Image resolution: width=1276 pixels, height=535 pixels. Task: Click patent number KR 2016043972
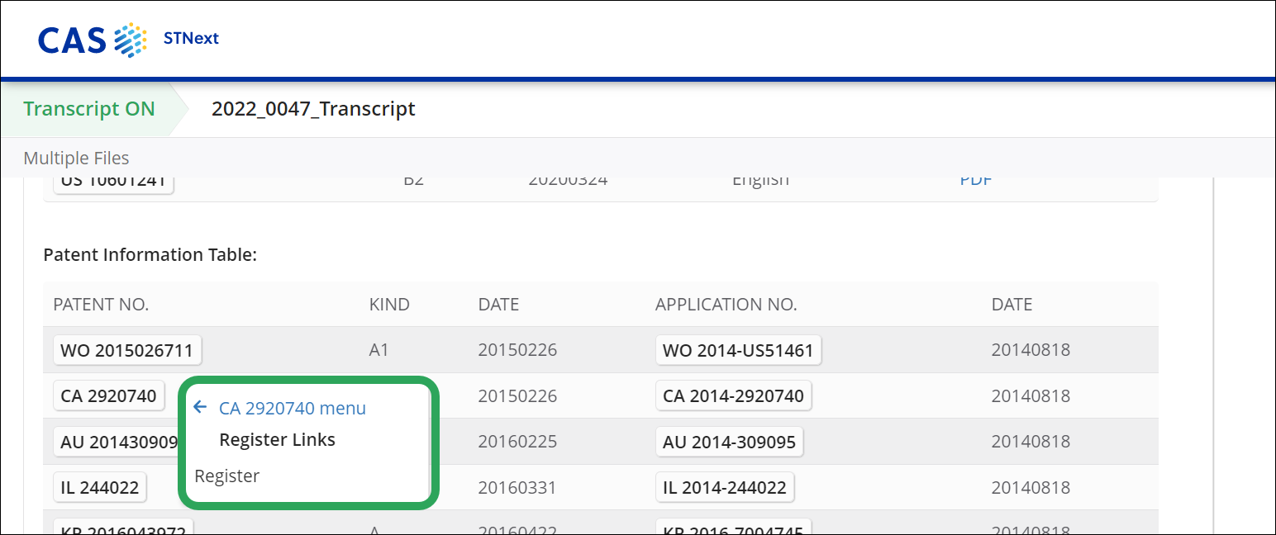click(x=124, y=528)
